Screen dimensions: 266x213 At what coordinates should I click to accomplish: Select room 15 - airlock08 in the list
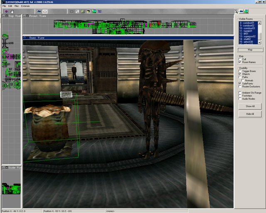coord(248,42)
